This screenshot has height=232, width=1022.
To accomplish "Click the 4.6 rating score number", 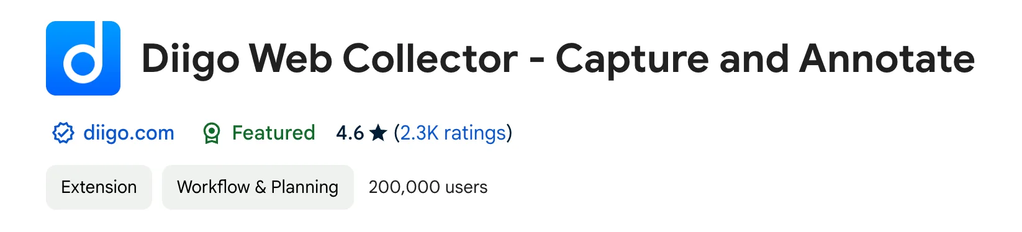I will point(350,133).
